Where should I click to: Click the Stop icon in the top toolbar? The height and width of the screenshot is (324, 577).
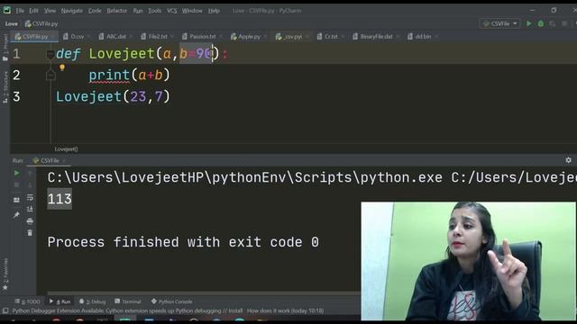click(564, 23)
